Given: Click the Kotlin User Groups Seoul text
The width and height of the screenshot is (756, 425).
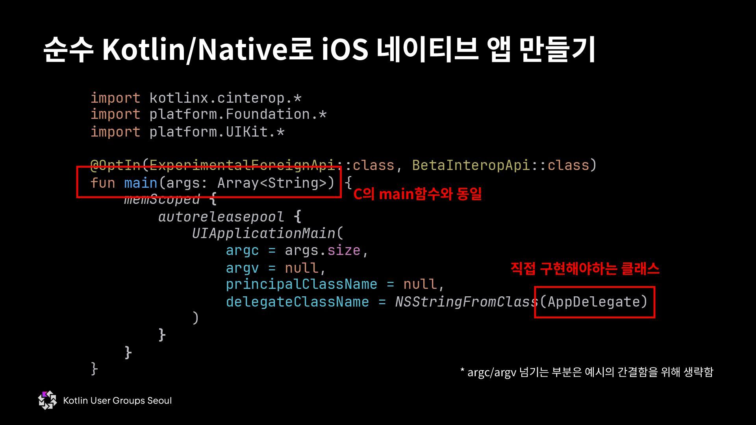Looking at the screenshot, I should point(117,401).
